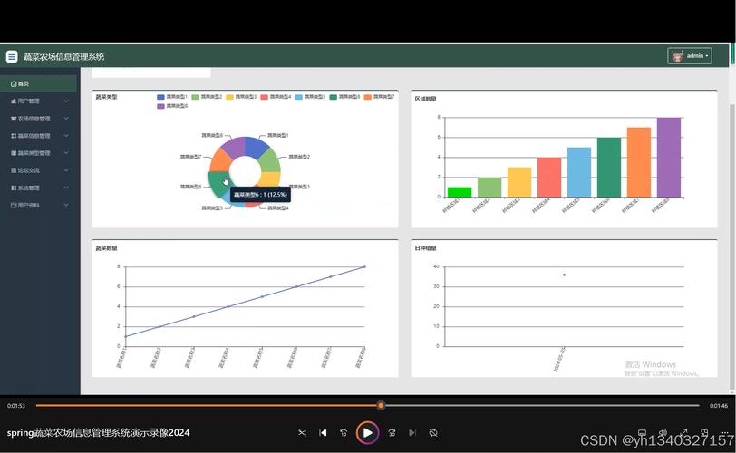Open the 蔬菜信息管理 menu label
This screenshot has height=453, width=736.
coord(34,136)
